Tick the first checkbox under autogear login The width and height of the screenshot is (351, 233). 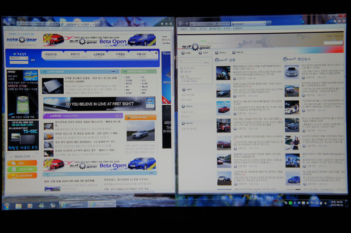(182, 68)
